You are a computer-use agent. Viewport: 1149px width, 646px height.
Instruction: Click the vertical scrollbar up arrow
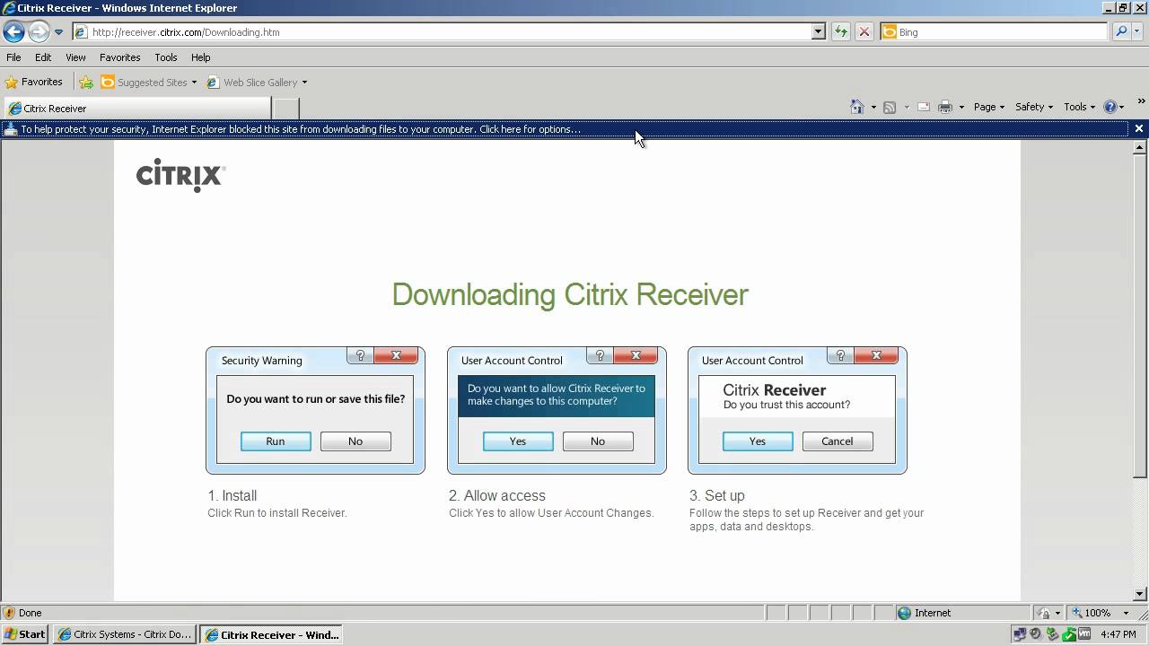pyautogui.click(x=1140, y=147)
